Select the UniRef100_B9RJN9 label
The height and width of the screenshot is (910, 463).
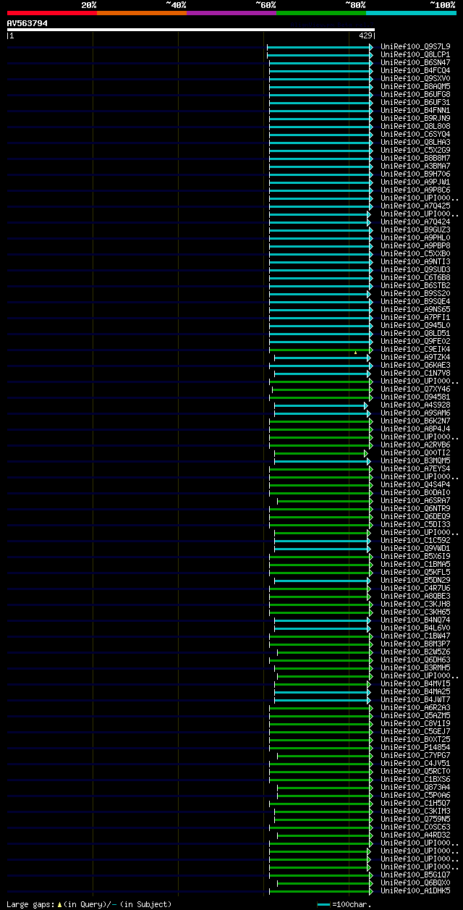(x=415, y=118)
